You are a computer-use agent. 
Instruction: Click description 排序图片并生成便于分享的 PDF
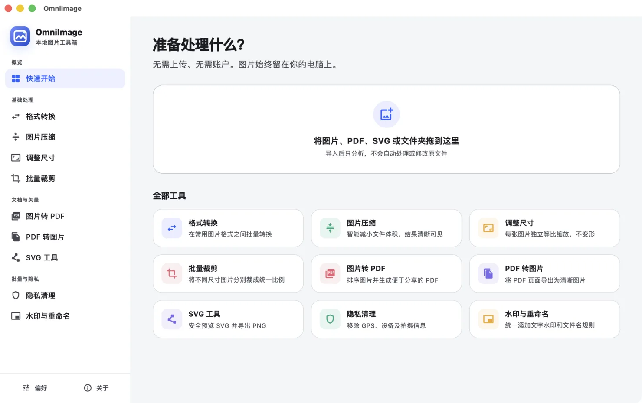click(392, 280)
